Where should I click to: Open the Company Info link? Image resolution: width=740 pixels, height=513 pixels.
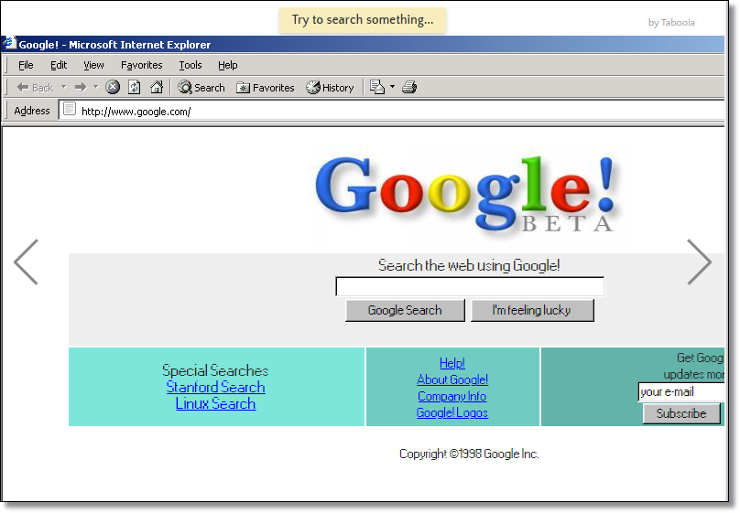click(452, 396)
